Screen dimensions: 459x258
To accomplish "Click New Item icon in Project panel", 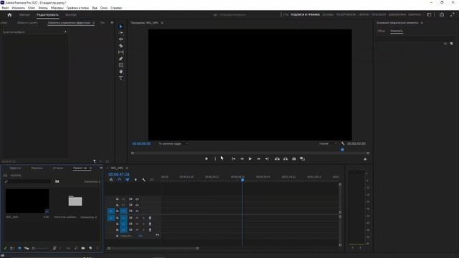I will tap(90, 248).
